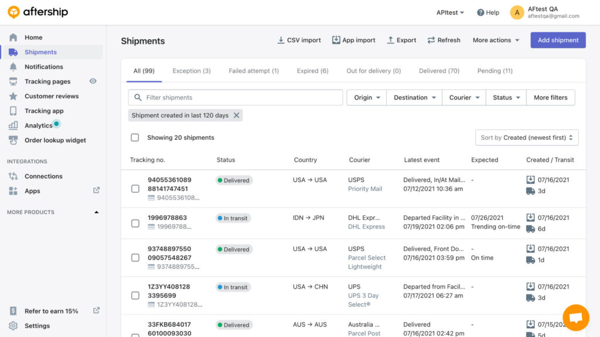Click the Priority Mail service link
Viewport: 600px width, 337px height.
coord(365,189)
